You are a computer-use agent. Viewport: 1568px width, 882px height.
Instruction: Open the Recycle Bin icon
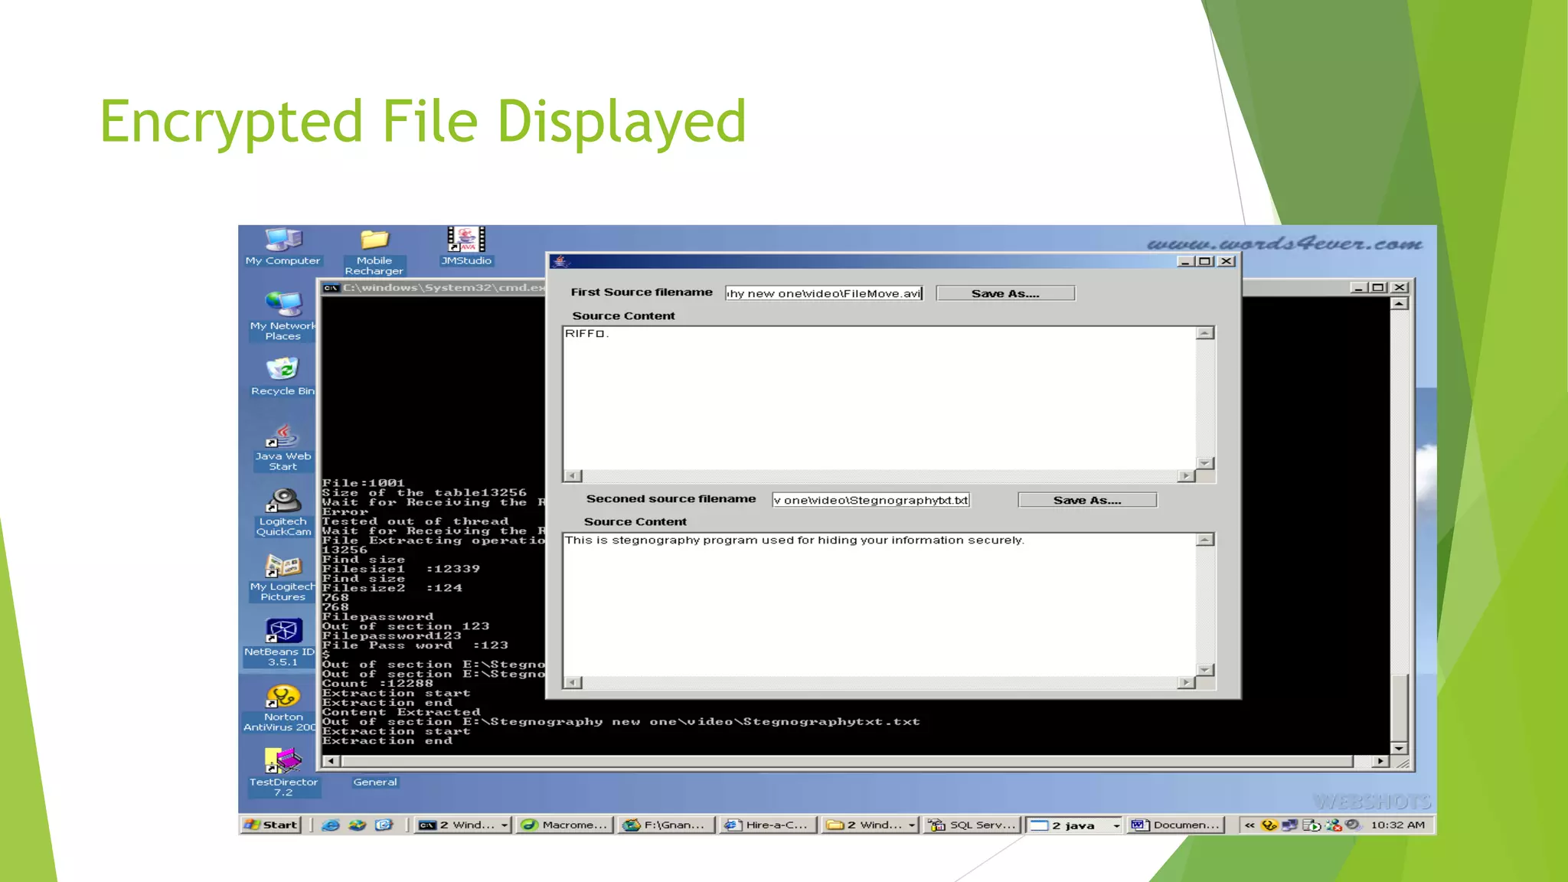283,376
